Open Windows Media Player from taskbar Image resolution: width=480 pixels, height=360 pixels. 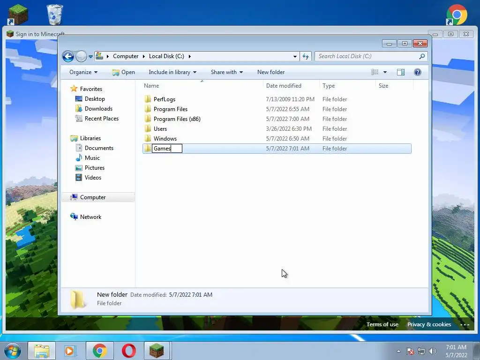70,351
